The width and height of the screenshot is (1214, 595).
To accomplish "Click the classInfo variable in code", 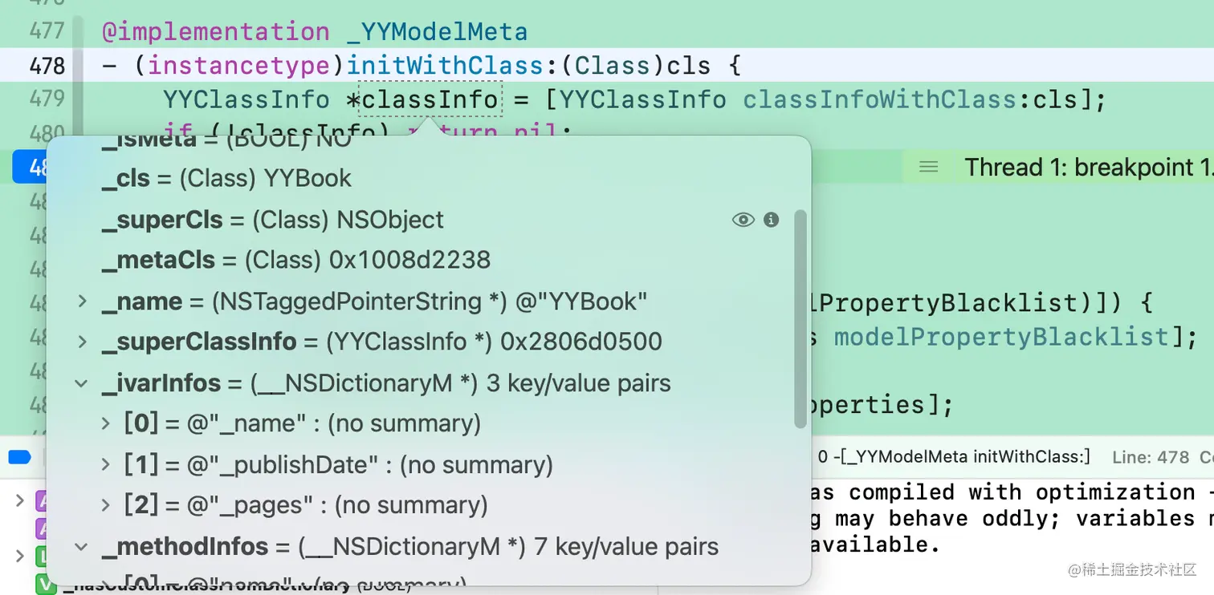I will [430, 99].
